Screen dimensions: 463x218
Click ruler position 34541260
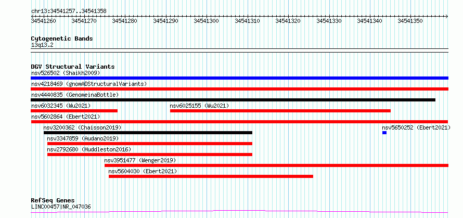(44, 21)
